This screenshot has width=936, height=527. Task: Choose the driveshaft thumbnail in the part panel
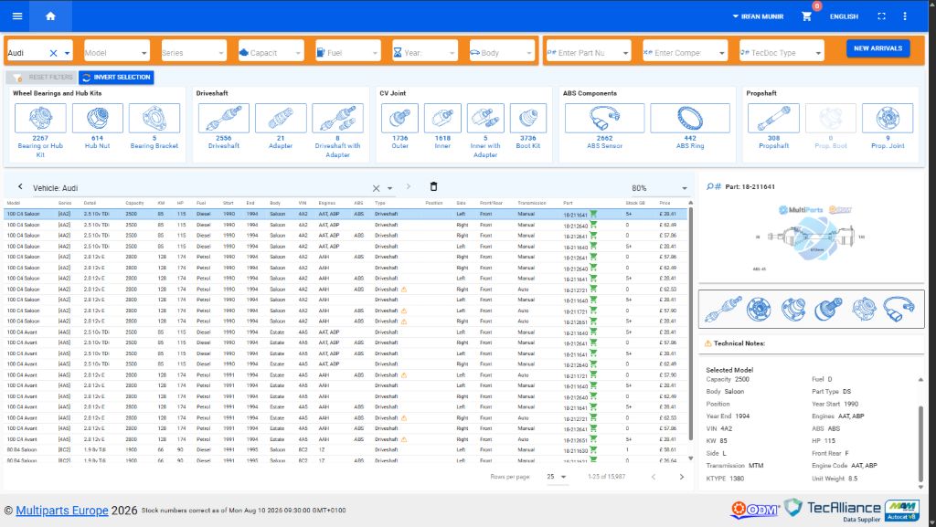click(723, 310)
